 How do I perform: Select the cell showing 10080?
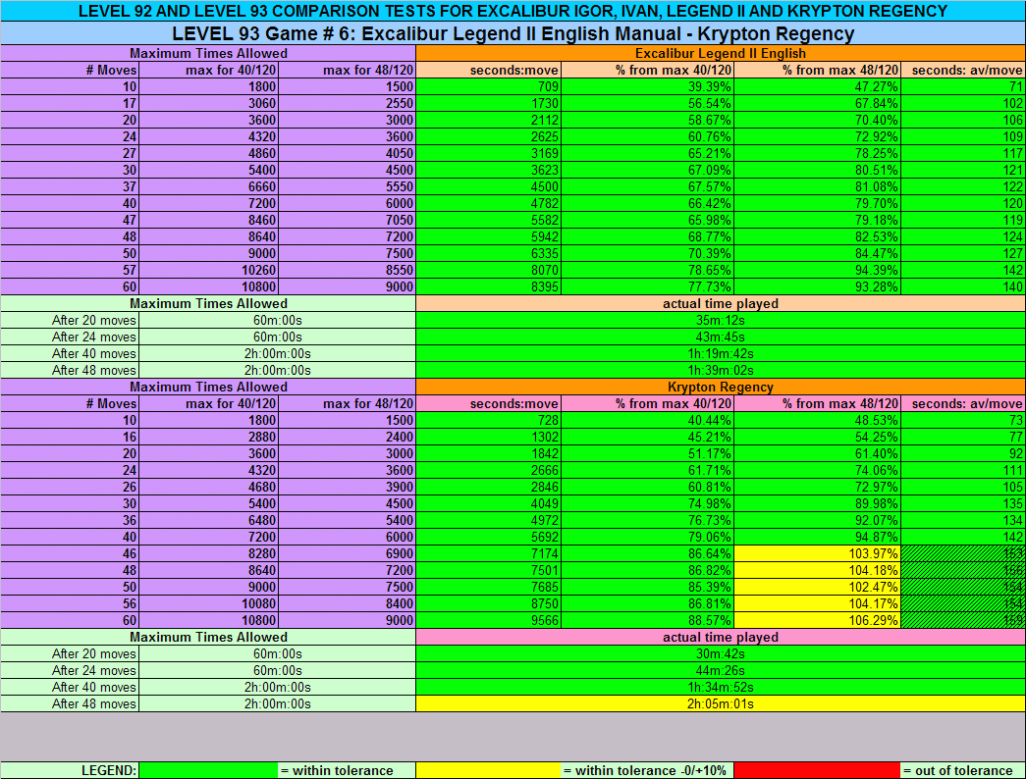(x=208, y=603)
